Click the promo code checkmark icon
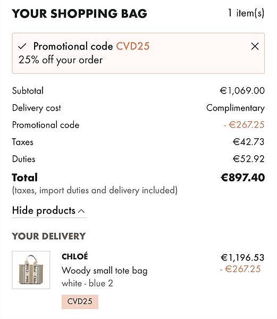The image size is (277, 319). pos(22,46)
